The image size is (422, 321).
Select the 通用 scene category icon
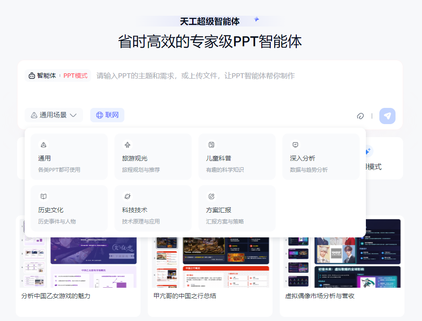[x=44, y=145]
